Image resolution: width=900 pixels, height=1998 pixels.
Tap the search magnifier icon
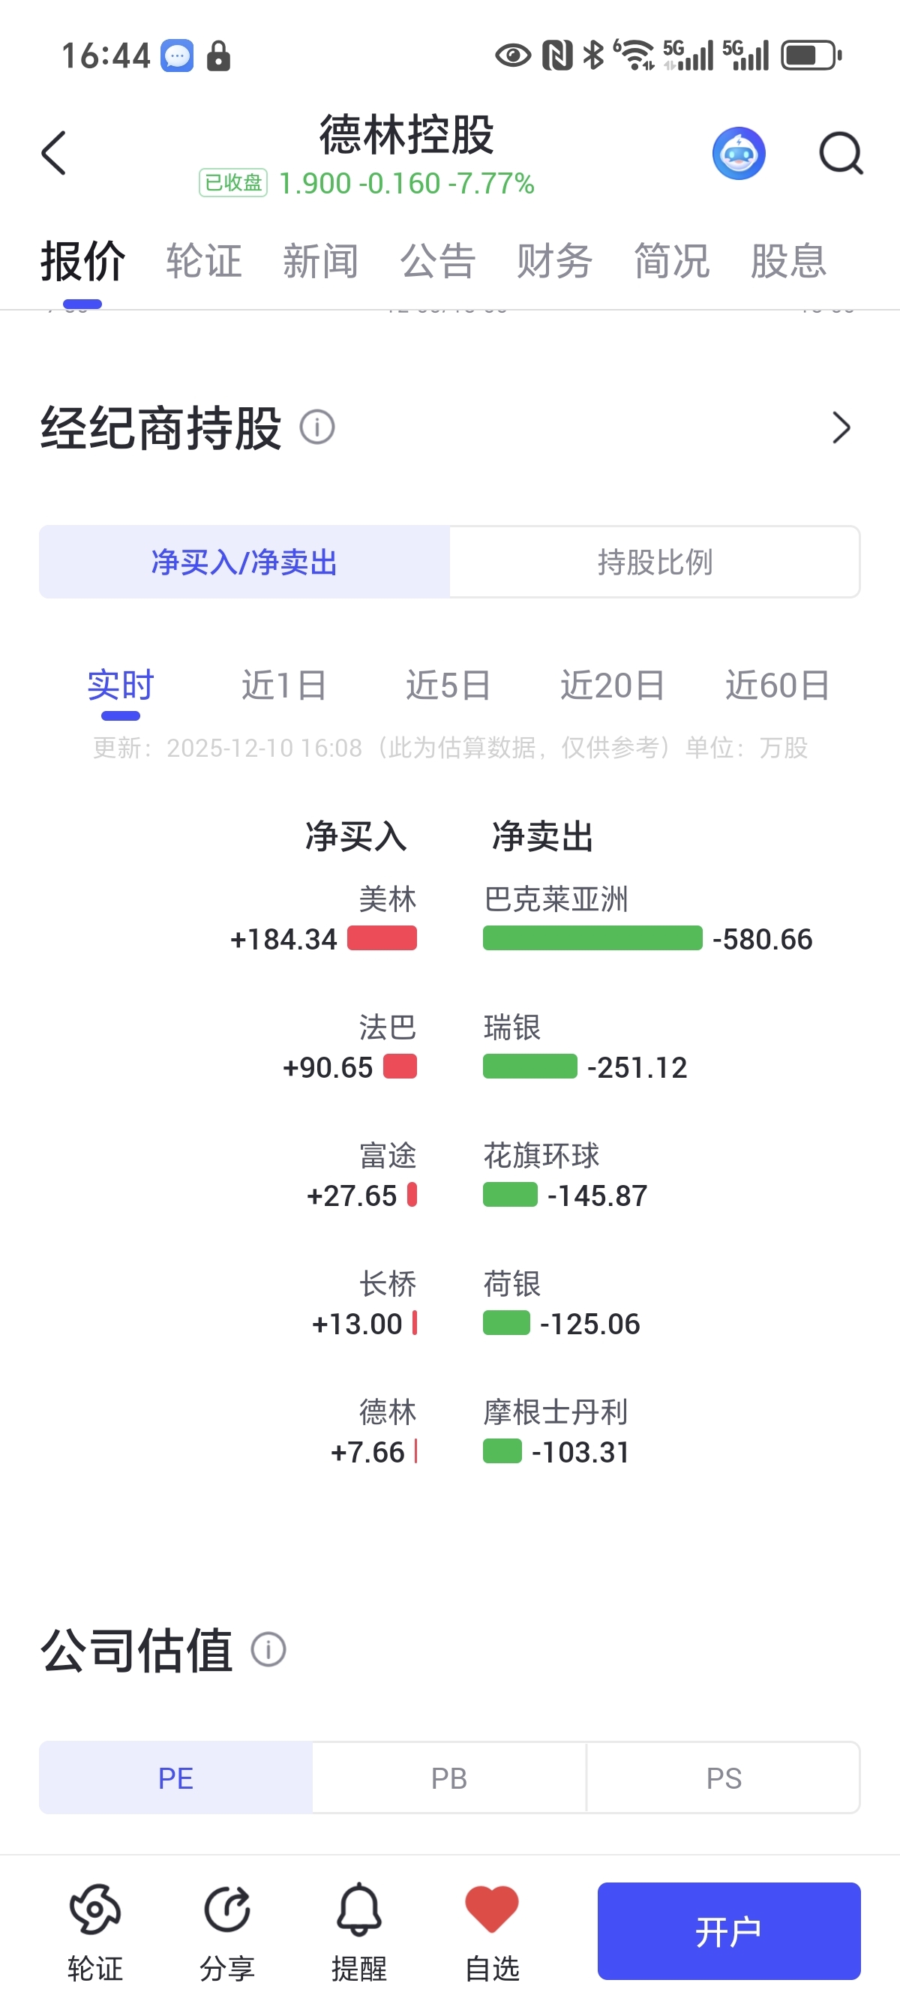point(840,153)
